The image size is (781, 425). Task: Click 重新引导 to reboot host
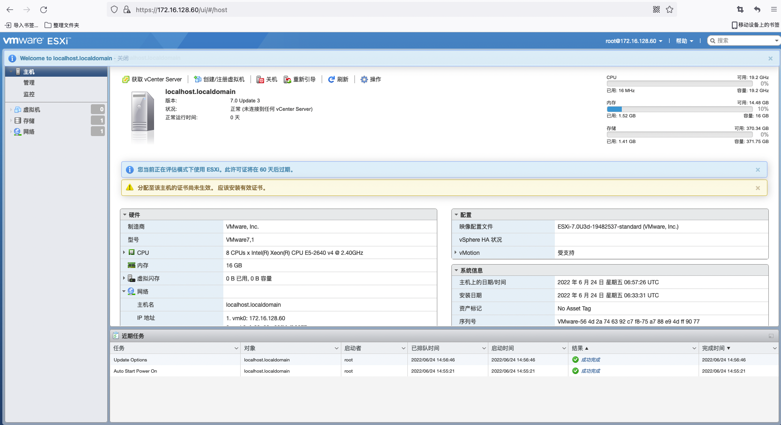click(x=300, y=79)
